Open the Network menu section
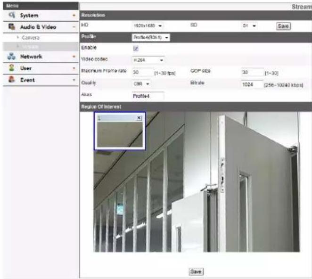312x279 pixels. point(41,57)
